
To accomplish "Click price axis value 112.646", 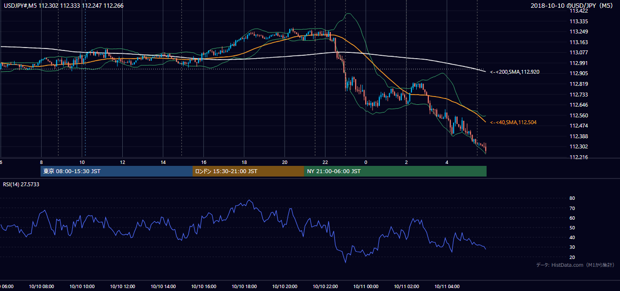I will point(579,105).
